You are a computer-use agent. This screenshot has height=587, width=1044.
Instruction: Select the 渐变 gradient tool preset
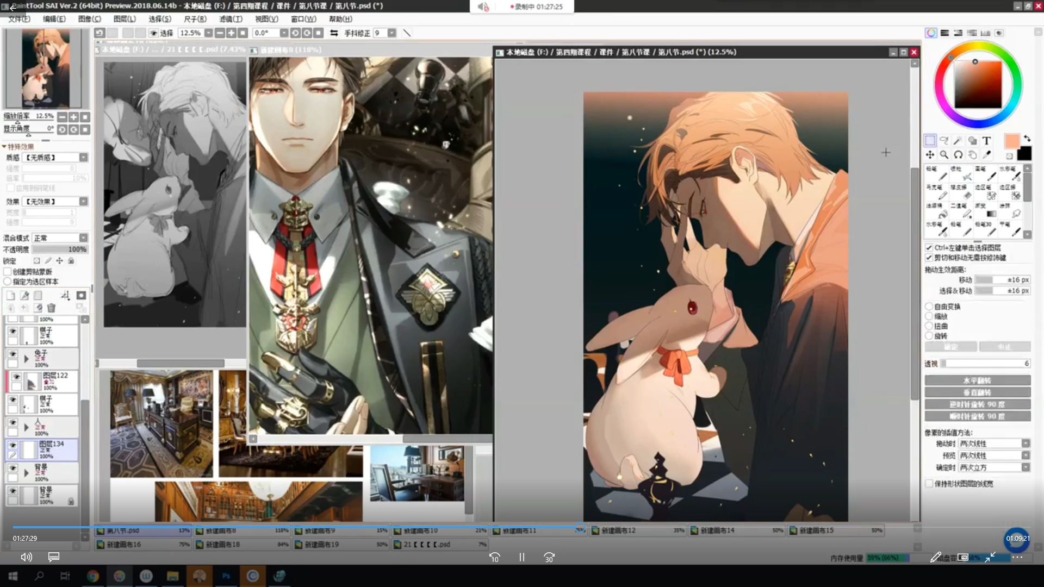986,210
